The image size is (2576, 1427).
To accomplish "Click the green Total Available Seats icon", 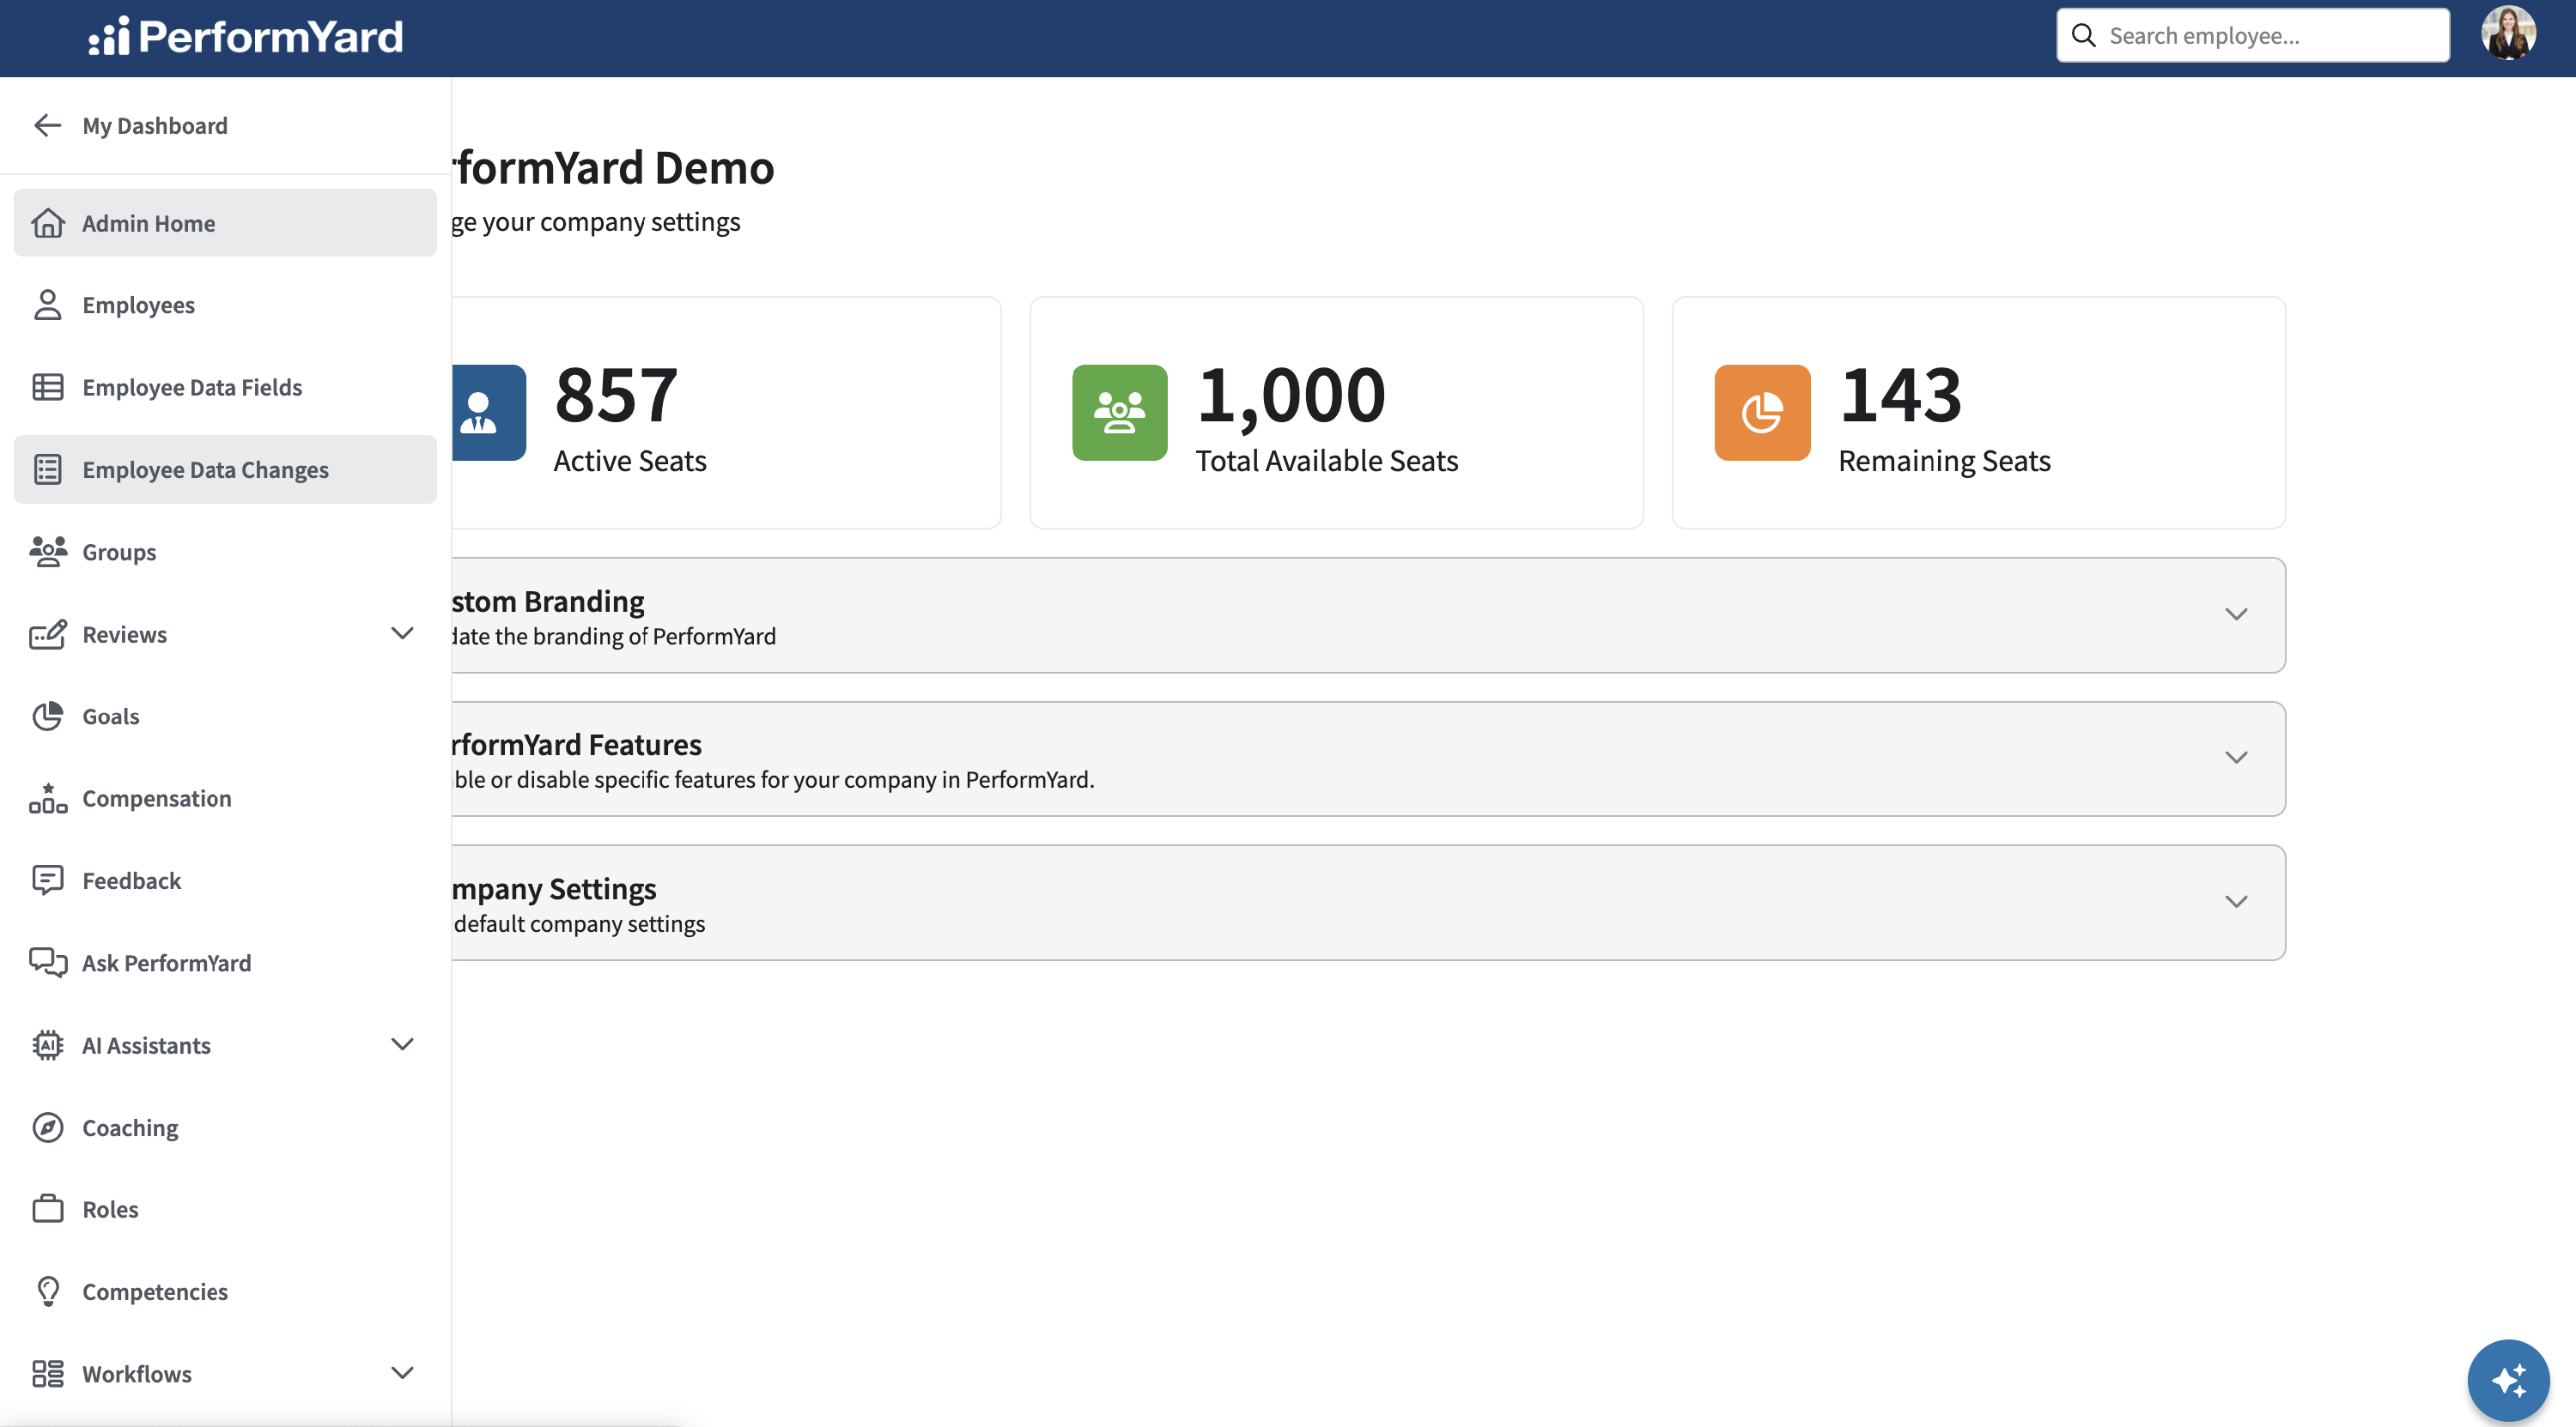I will 1120,413.
